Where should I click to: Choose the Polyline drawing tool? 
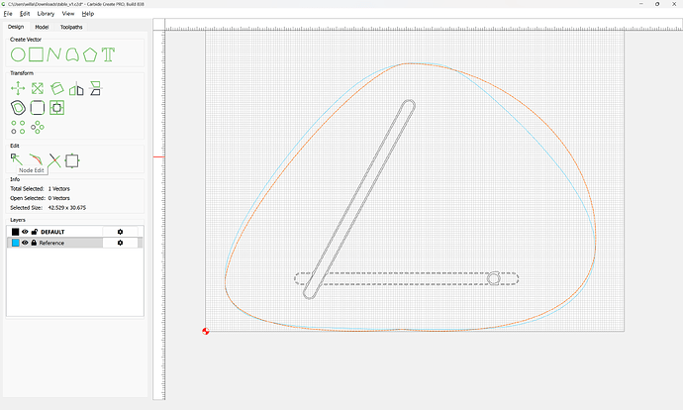point(54,52)
